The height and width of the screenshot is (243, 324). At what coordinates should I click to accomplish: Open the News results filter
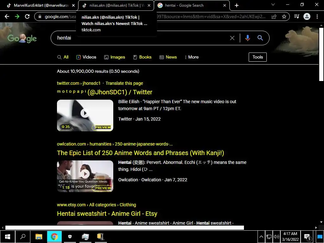(x=168, y=57)
